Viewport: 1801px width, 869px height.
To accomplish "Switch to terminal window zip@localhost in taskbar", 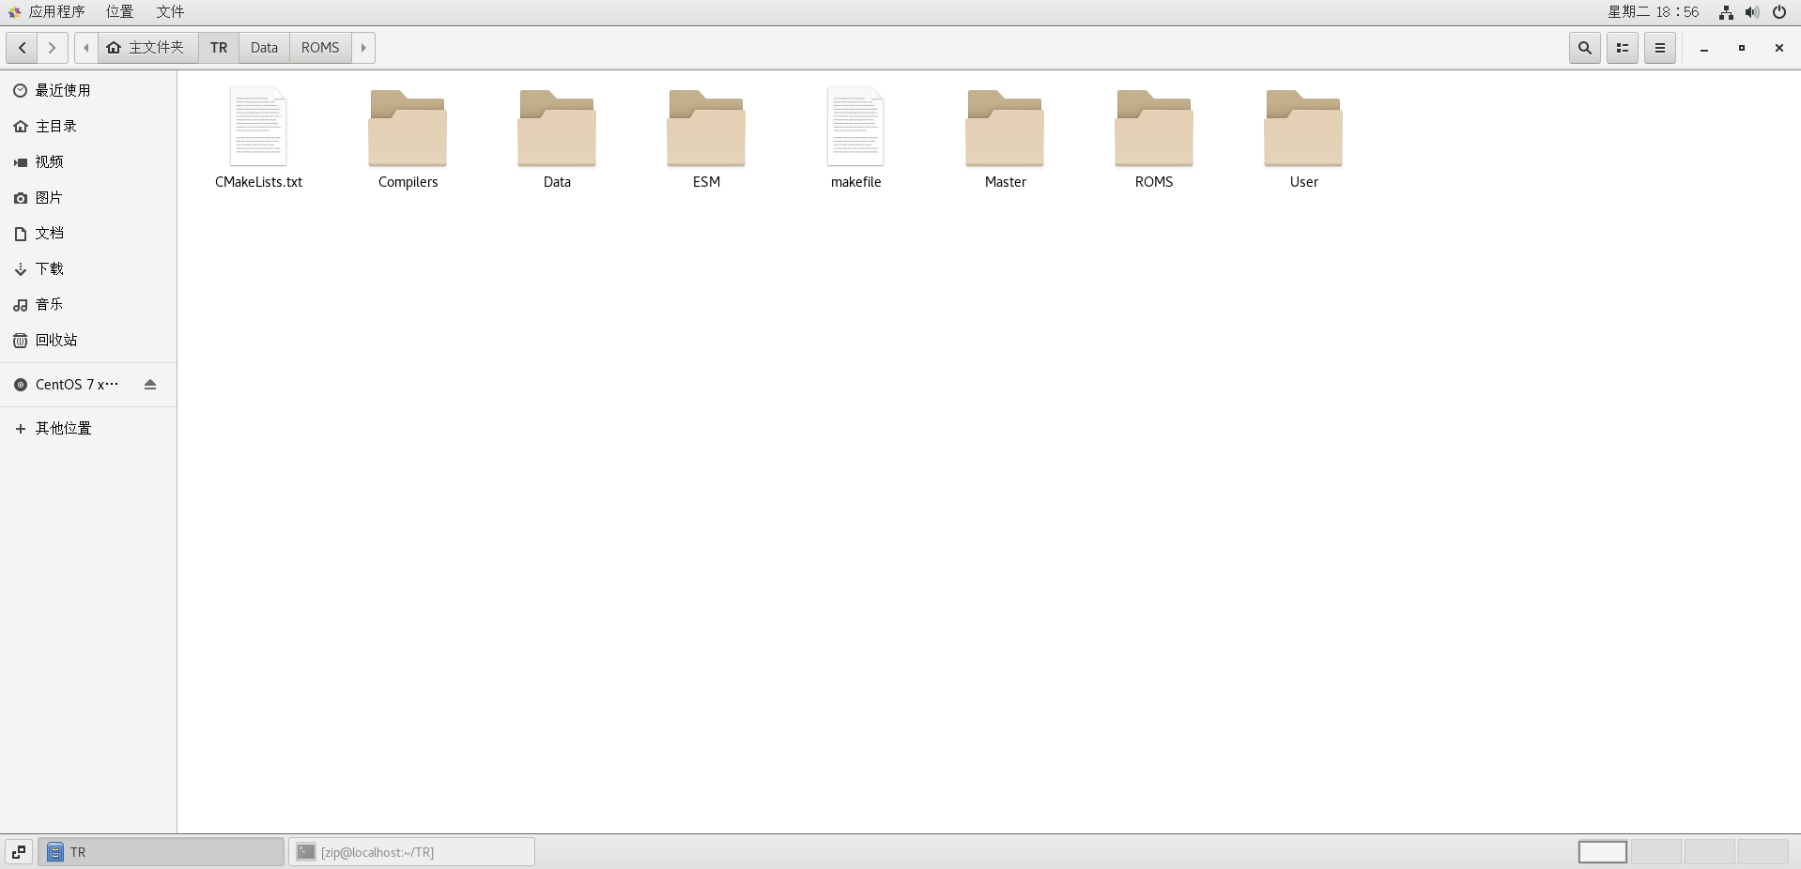I will [411, 852].
